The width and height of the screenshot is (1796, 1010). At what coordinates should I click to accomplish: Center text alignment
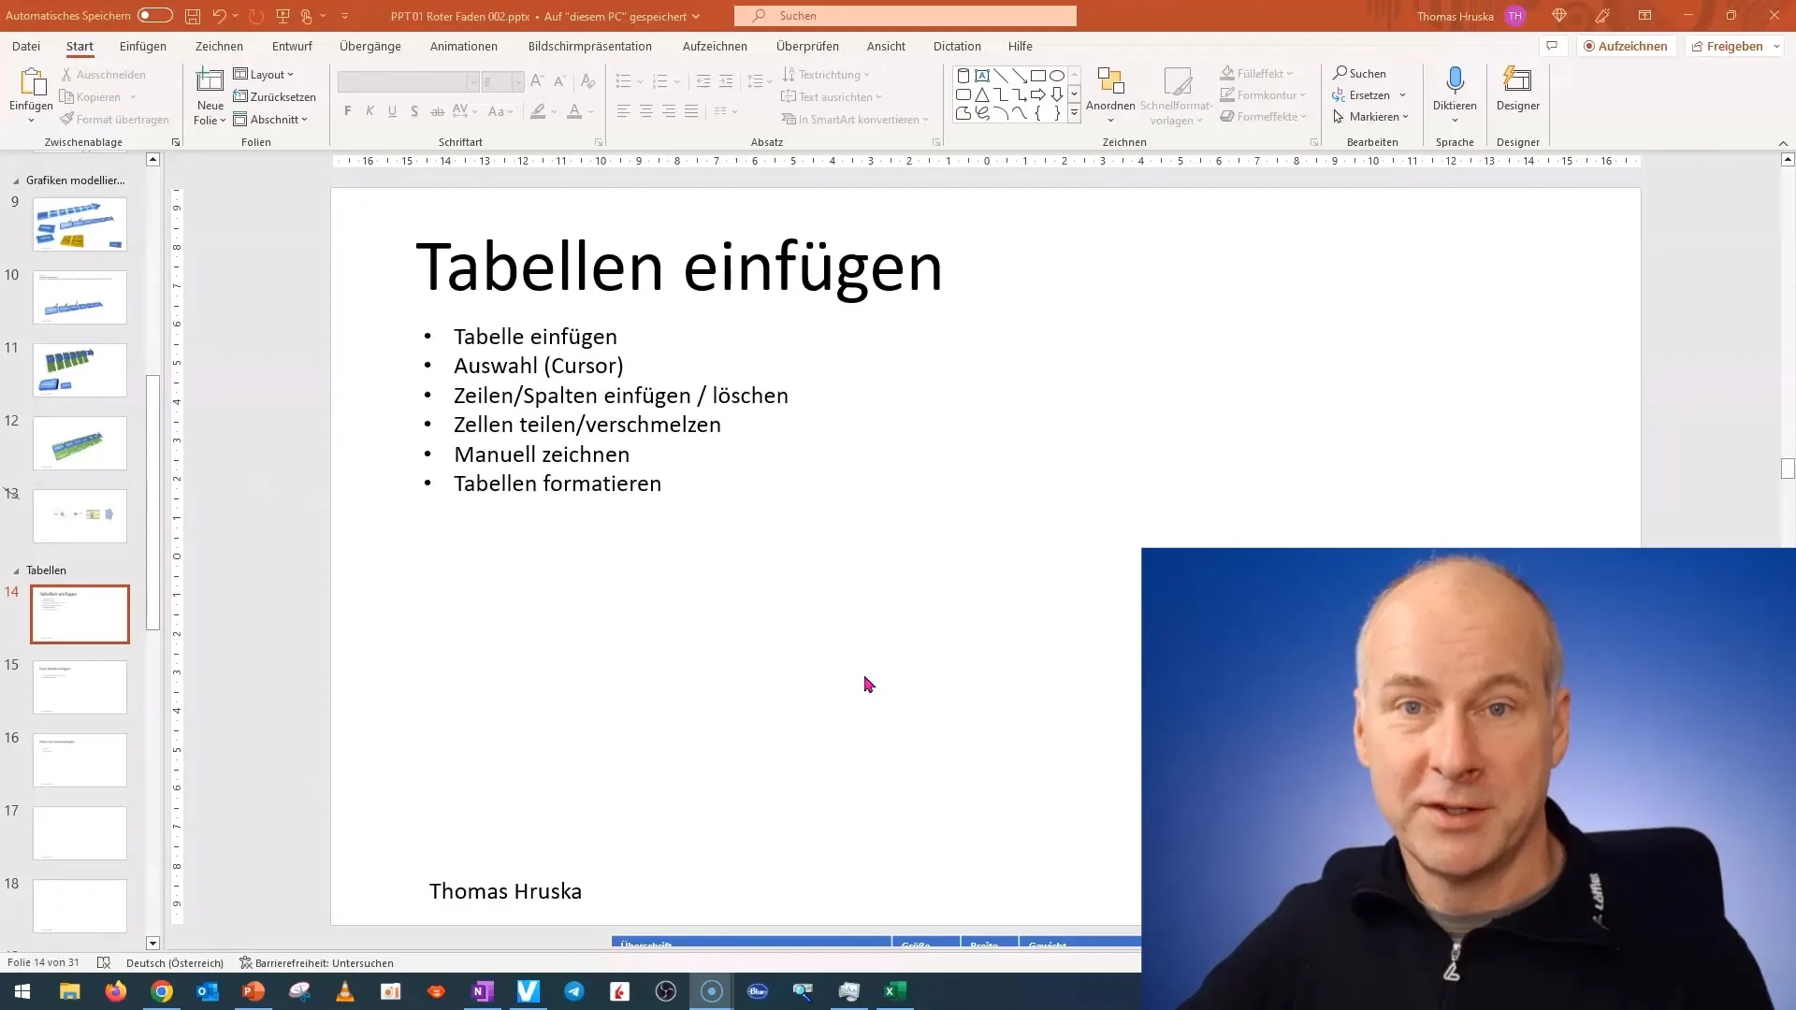[646, 111]
